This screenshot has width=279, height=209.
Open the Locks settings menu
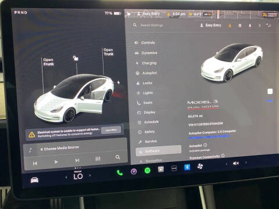point(144,83)
